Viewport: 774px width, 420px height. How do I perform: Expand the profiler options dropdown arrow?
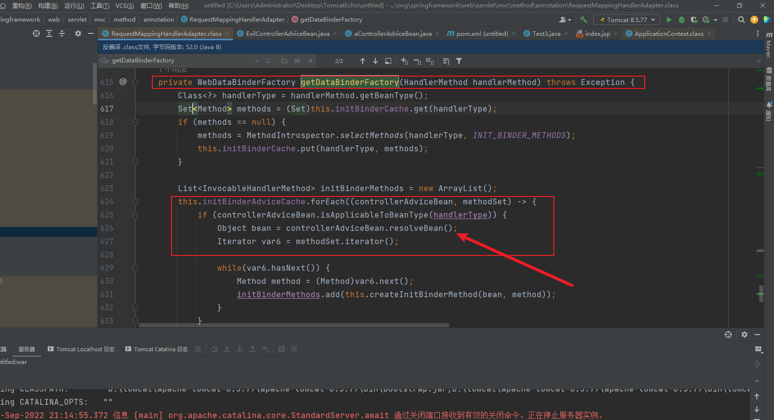(716, 20)
